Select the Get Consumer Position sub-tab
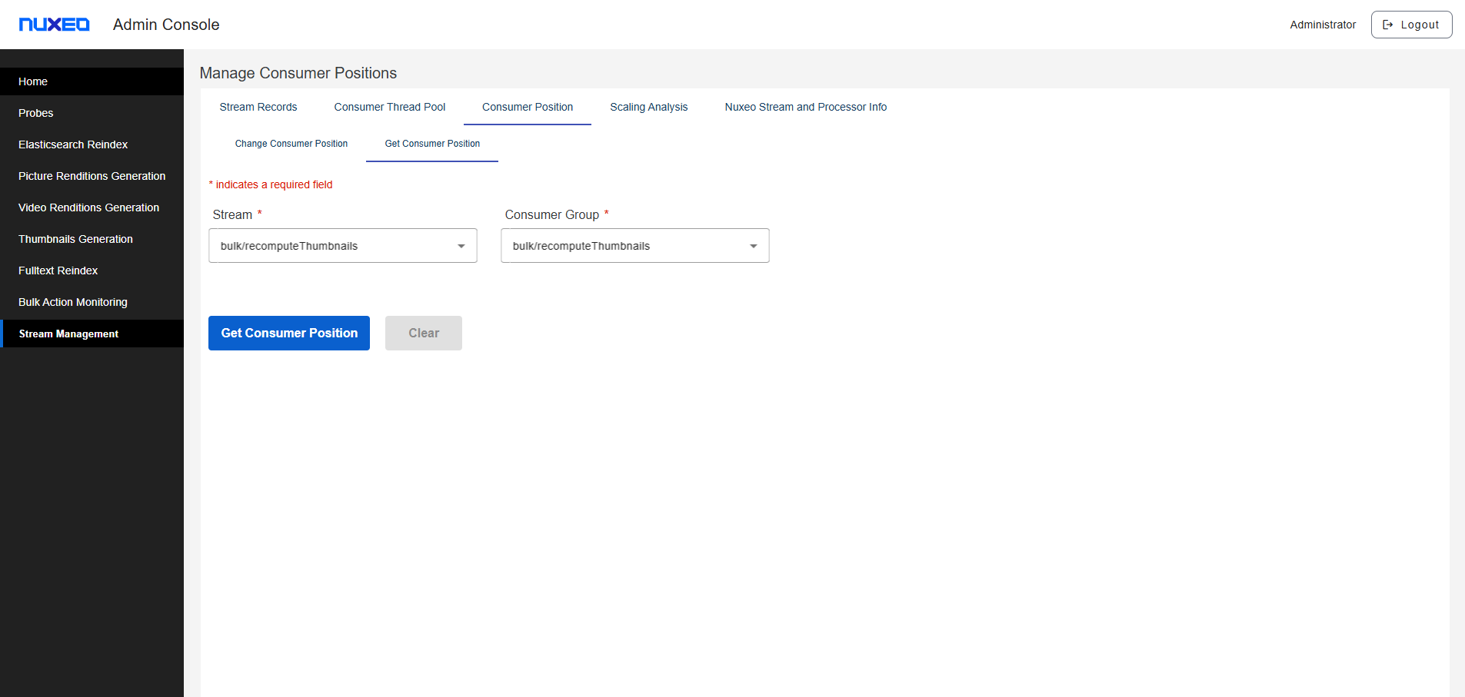1465x697 pixels. pos(432,144)
